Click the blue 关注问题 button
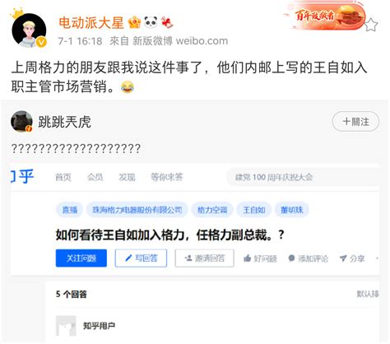The image size is (390, 344). click(x=81, y=258)
